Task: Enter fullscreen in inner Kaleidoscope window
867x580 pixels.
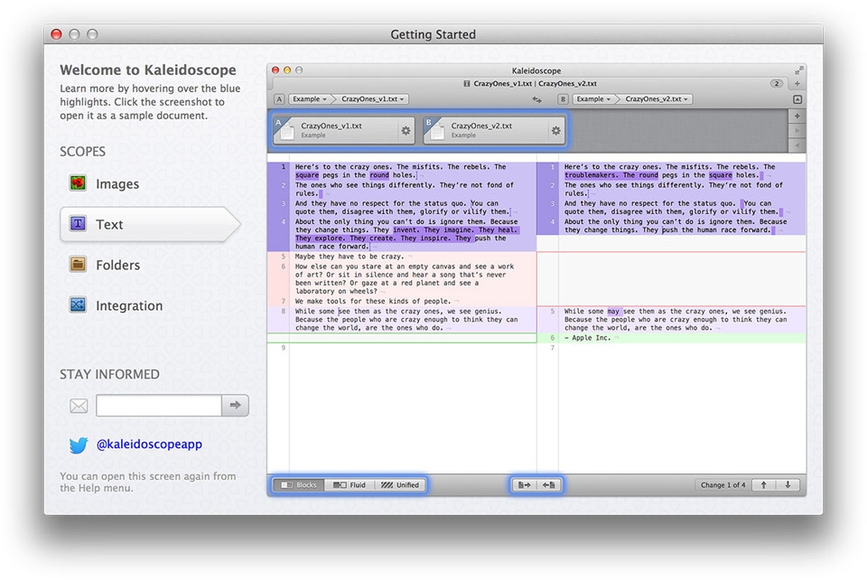Action: pyautogui.click(x=798, y=70)
